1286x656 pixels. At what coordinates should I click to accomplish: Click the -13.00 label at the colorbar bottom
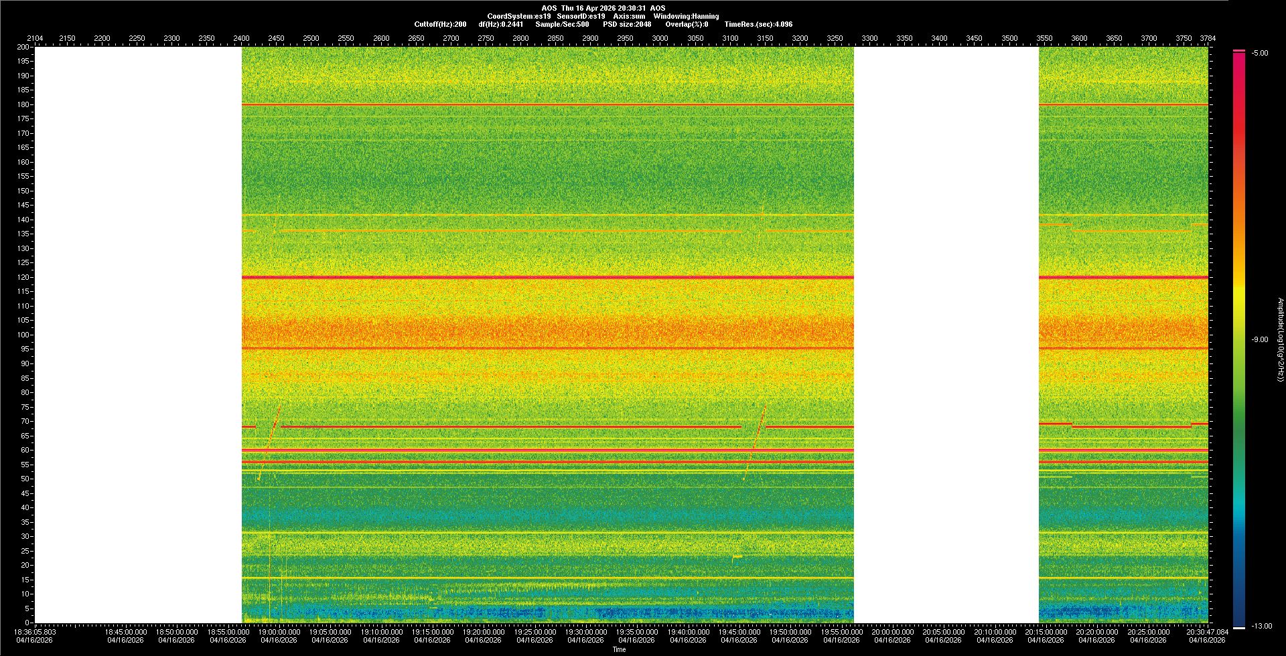(x=1261, y=627)
